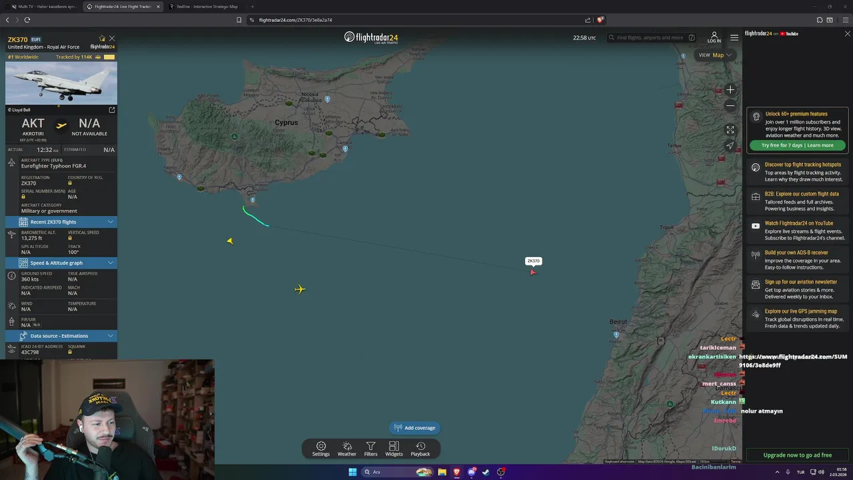
Task: Open the VIEW Map dropdown
Action: (715, 55)
